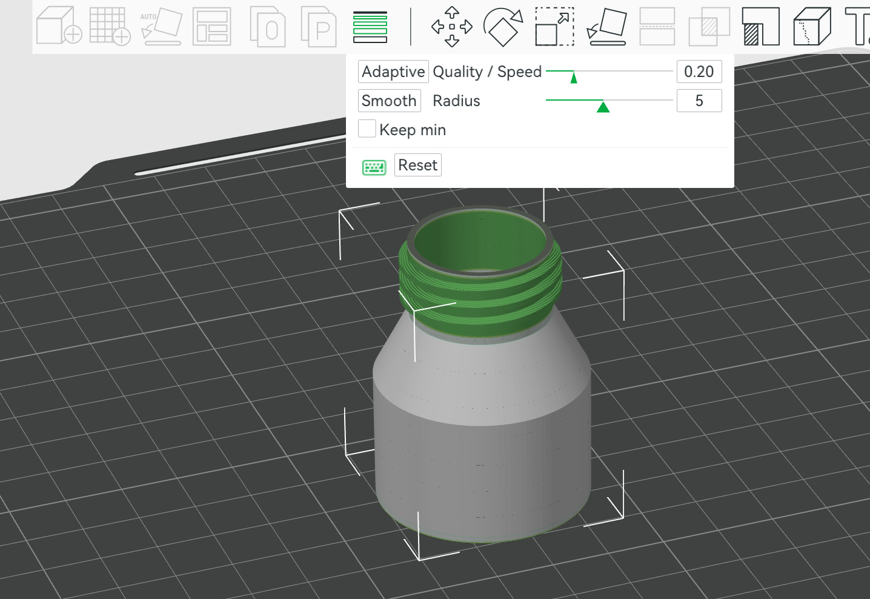Open the Supports painting tool

tap(760, 27)
